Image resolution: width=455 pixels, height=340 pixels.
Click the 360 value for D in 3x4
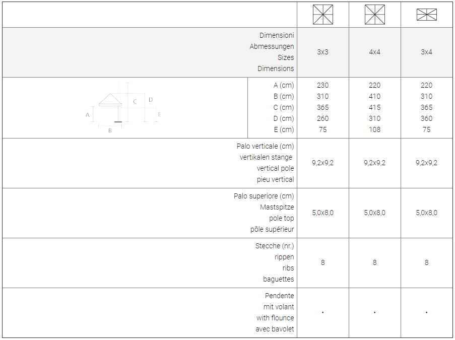pos(427,118)
